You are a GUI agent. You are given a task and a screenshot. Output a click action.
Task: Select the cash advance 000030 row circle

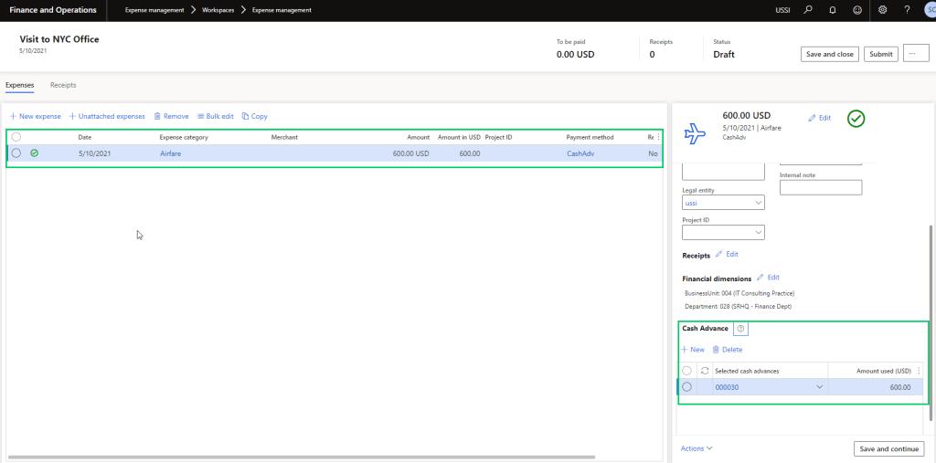[687, 387]
